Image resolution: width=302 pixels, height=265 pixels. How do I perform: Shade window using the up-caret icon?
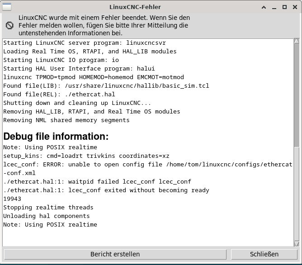pyautogui.click(x=264, y=7)
